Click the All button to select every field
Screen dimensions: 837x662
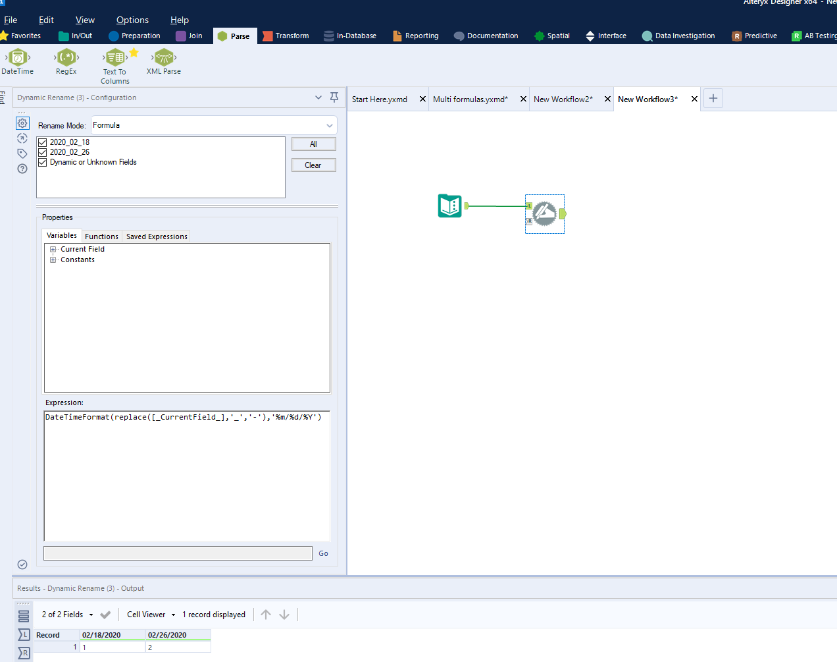click(x=313, y=144)
